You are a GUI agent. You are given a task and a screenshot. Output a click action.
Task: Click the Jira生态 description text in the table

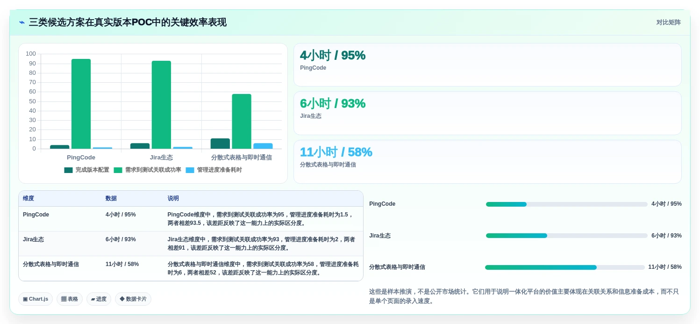[262, 244]
